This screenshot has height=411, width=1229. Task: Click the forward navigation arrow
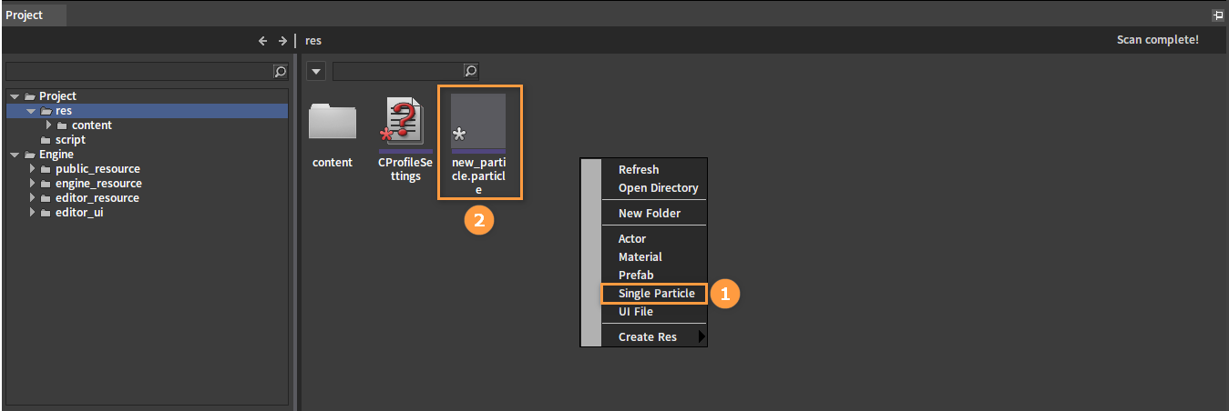(282, 40)
